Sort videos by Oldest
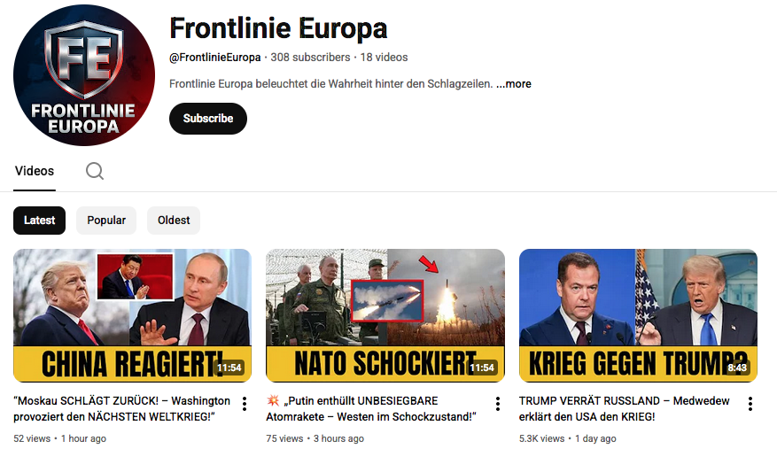The image size is (777, 449). [174, 221]
